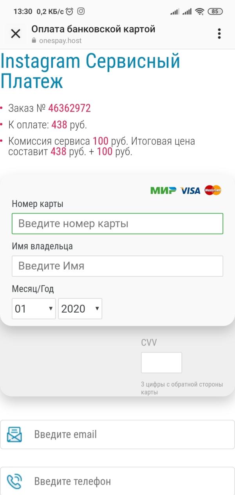Tap the onespay.host URL text
The width and height of the screenshot is (235, 495).
(60, 40)
